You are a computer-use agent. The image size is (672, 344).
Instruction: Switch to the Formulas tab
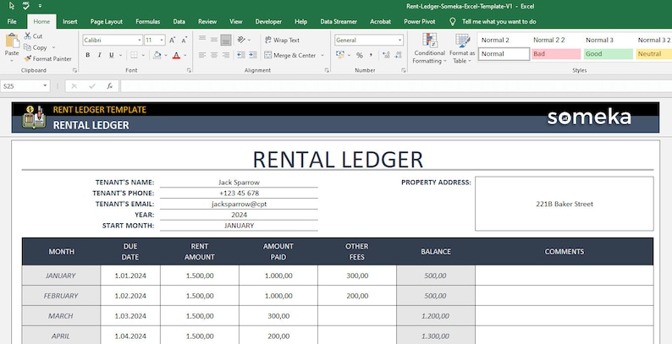pyautogui.click(x=148, y=21)
